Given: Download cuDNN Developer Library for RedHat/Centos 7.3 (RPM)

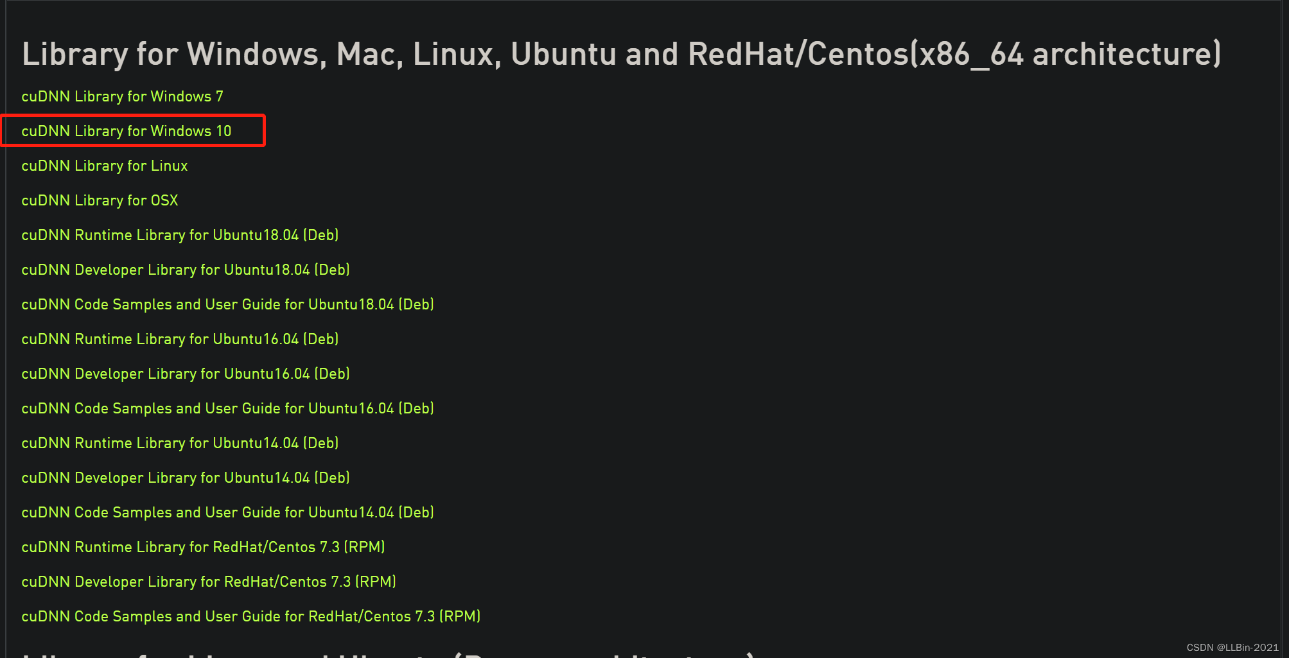Looking at the screenshot, I should 209,582.
